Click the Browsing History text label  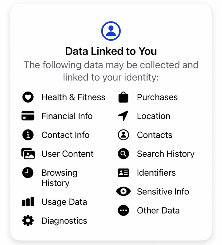pos(60,178)
